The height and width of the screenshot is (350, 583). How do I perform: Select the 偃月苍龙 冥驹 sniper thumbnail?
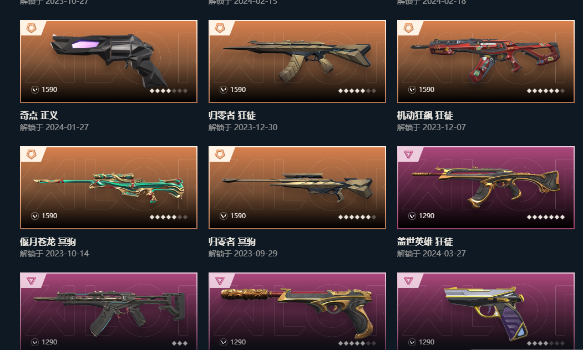click(x=109, y=187)
